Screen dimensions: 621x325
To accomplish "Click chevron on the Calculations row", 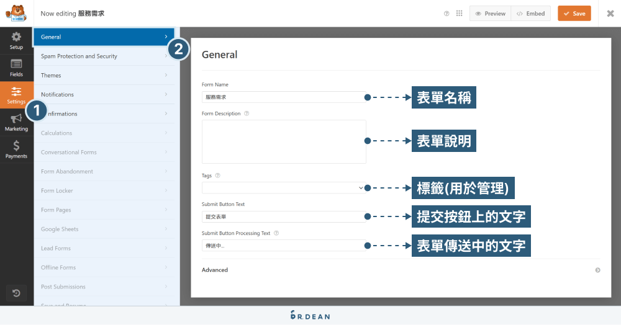I will pos(166,133).
